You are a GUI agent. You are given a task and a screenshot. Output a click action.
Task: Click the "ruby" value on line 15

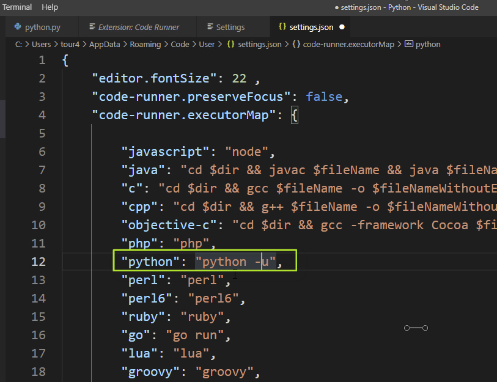pyautogui.click(x=202, y=317)
